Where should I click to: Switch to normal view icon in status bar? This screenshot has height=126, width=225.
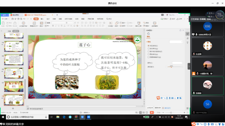pyautogui.click(x=140, y=113)
